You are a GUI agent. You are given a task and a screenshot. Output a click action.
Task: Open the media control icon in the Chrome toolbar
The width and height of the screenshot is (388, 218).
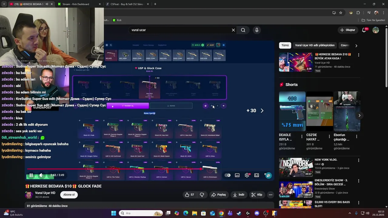pyautogui.click(x=369, y=13)
